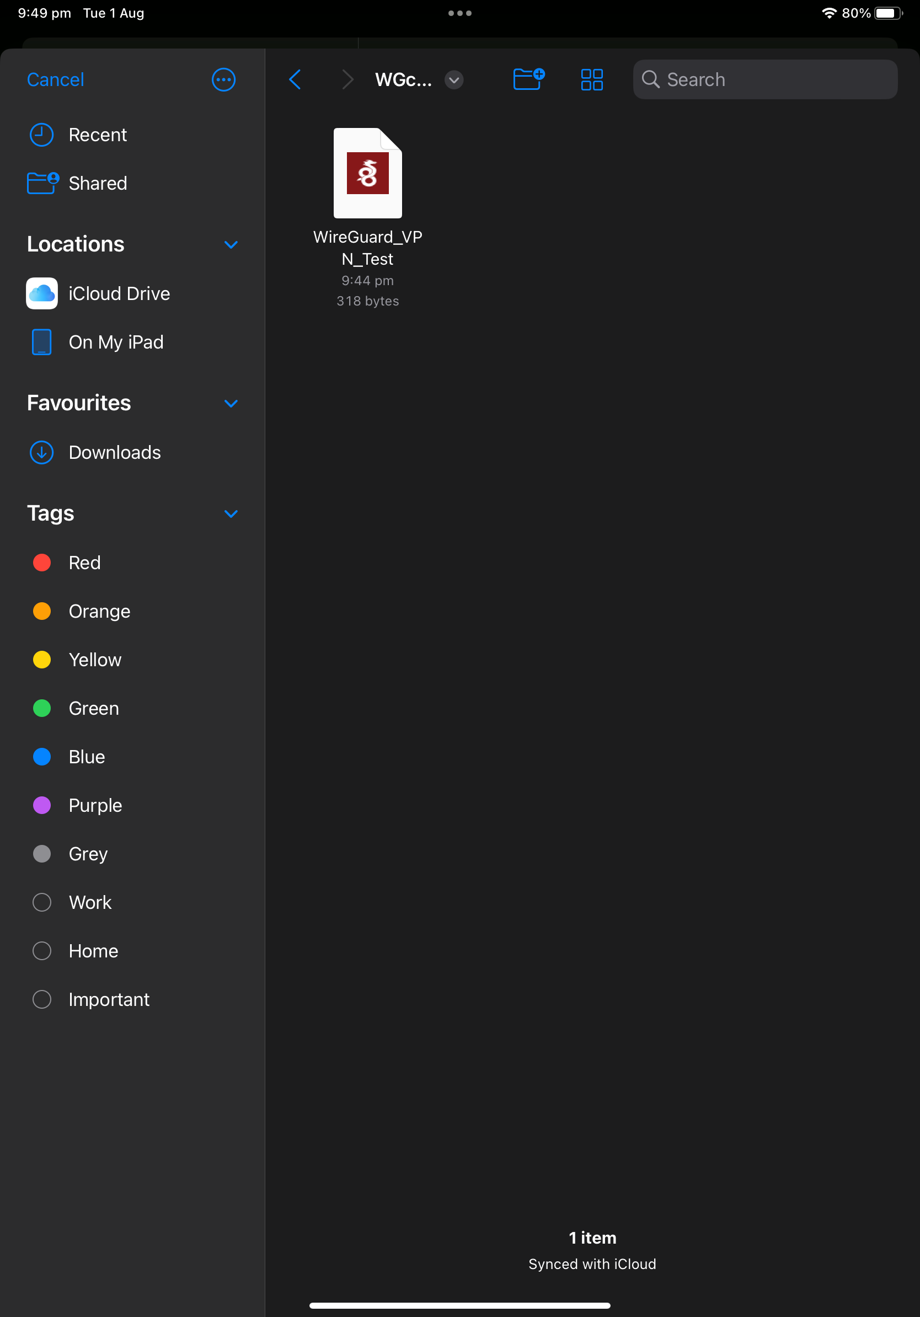
Task: Open the more options menu
Action: click(223, 79)
